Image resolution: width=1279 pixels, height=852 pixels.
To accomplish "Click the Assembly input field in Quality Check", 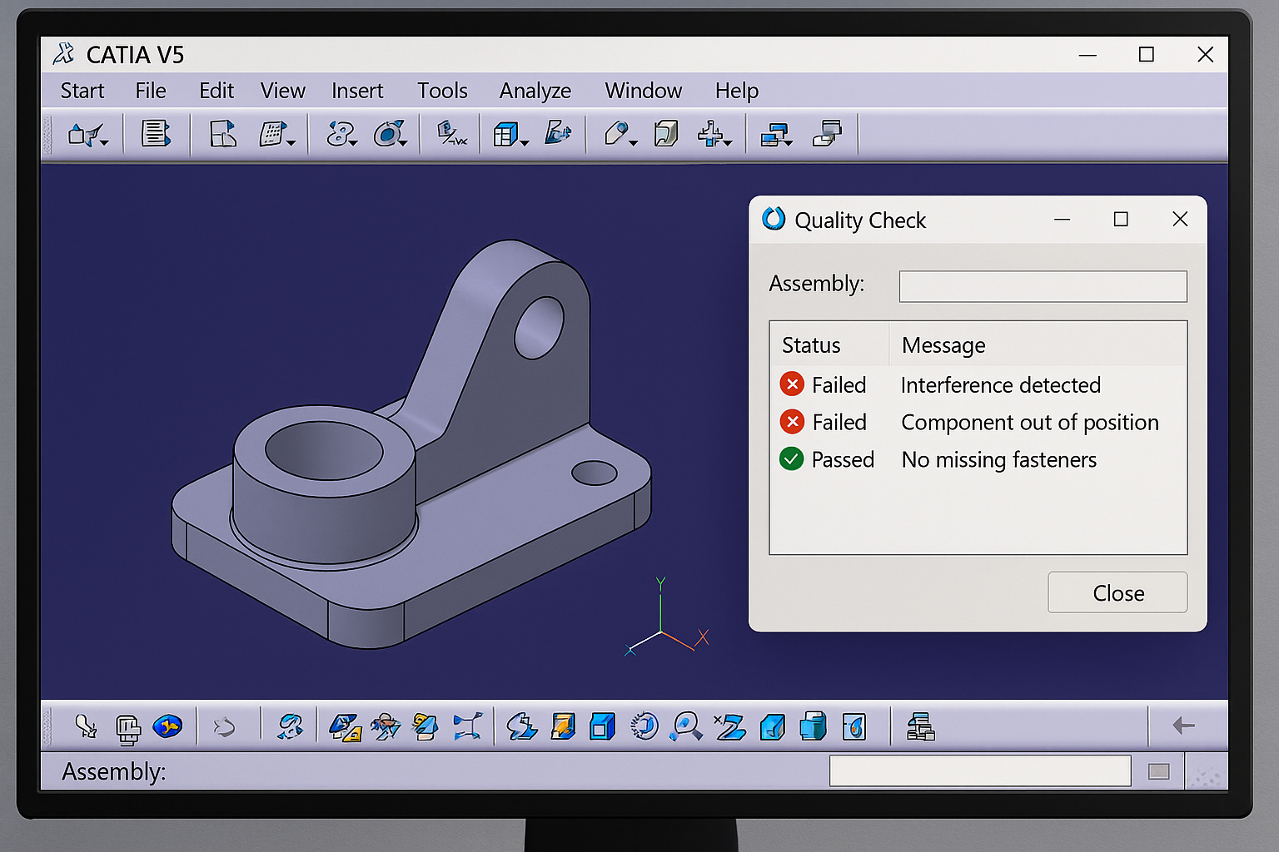I will 1043,286.
